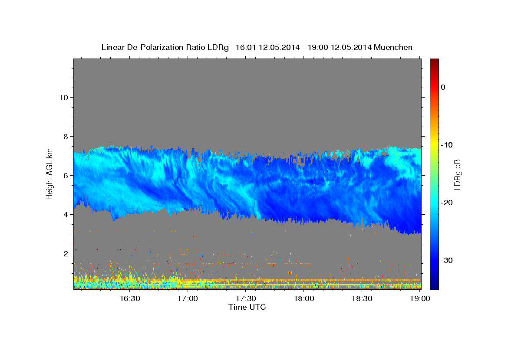Click the '18:30' time tick label
The width and height of the screenshot is (521, 347).
362,299
